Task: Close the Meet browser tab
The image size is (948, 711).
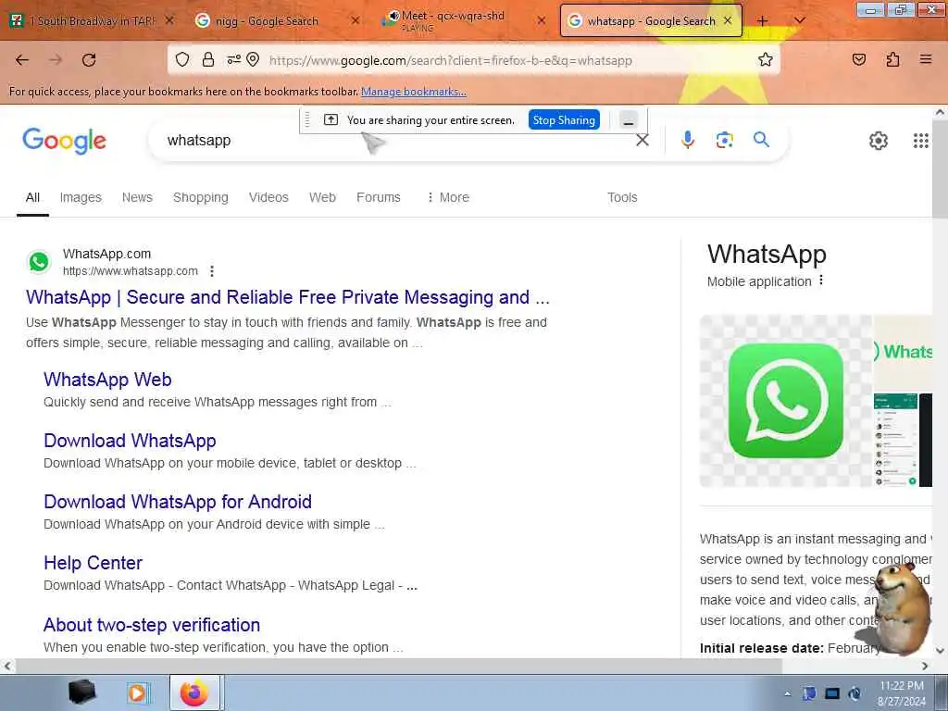Action: click(x=541, y=20)
